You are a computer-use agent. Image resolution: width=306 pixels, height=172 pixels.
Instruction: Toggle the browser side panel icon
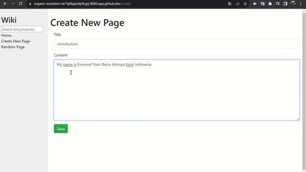[285, 4]
